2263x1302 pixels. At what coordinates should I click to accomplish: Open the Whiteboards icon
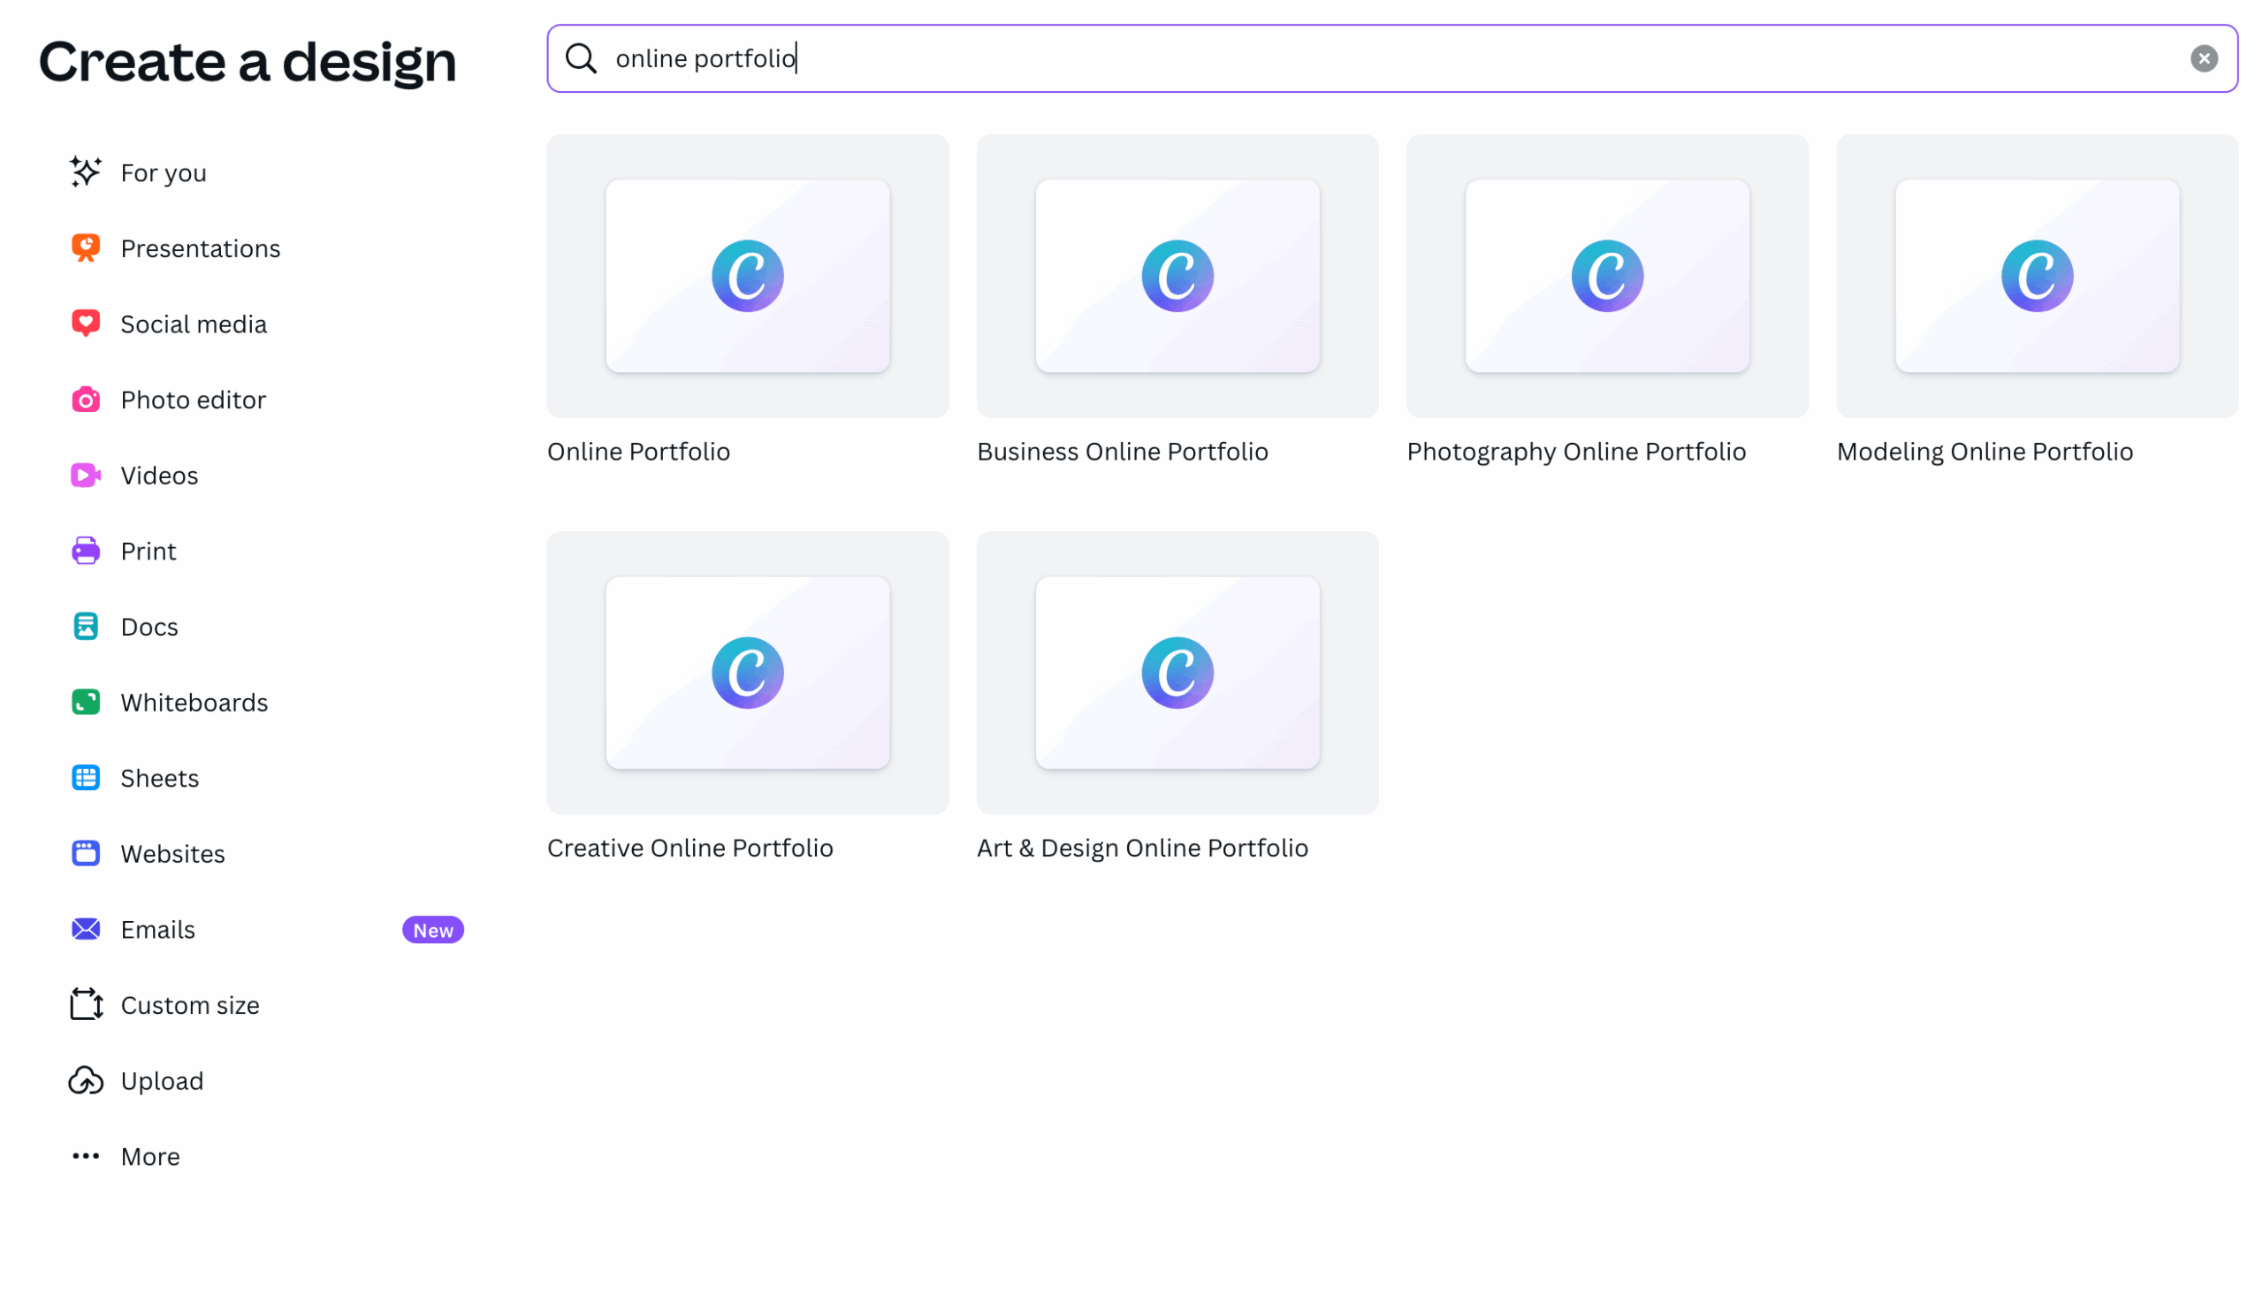pyautogui.click(x=86, y=702)
